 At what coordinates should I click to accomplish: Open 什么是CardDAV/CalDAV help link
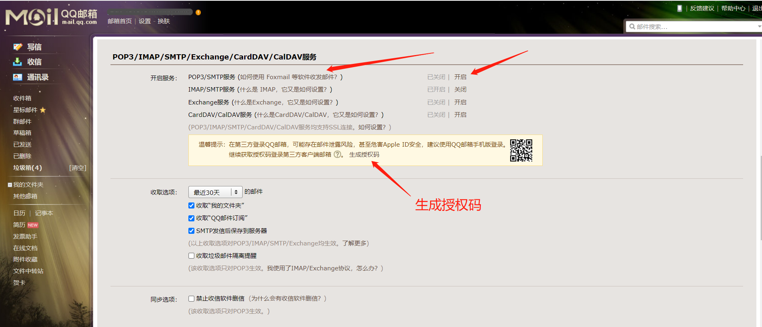tap(318, 115)
